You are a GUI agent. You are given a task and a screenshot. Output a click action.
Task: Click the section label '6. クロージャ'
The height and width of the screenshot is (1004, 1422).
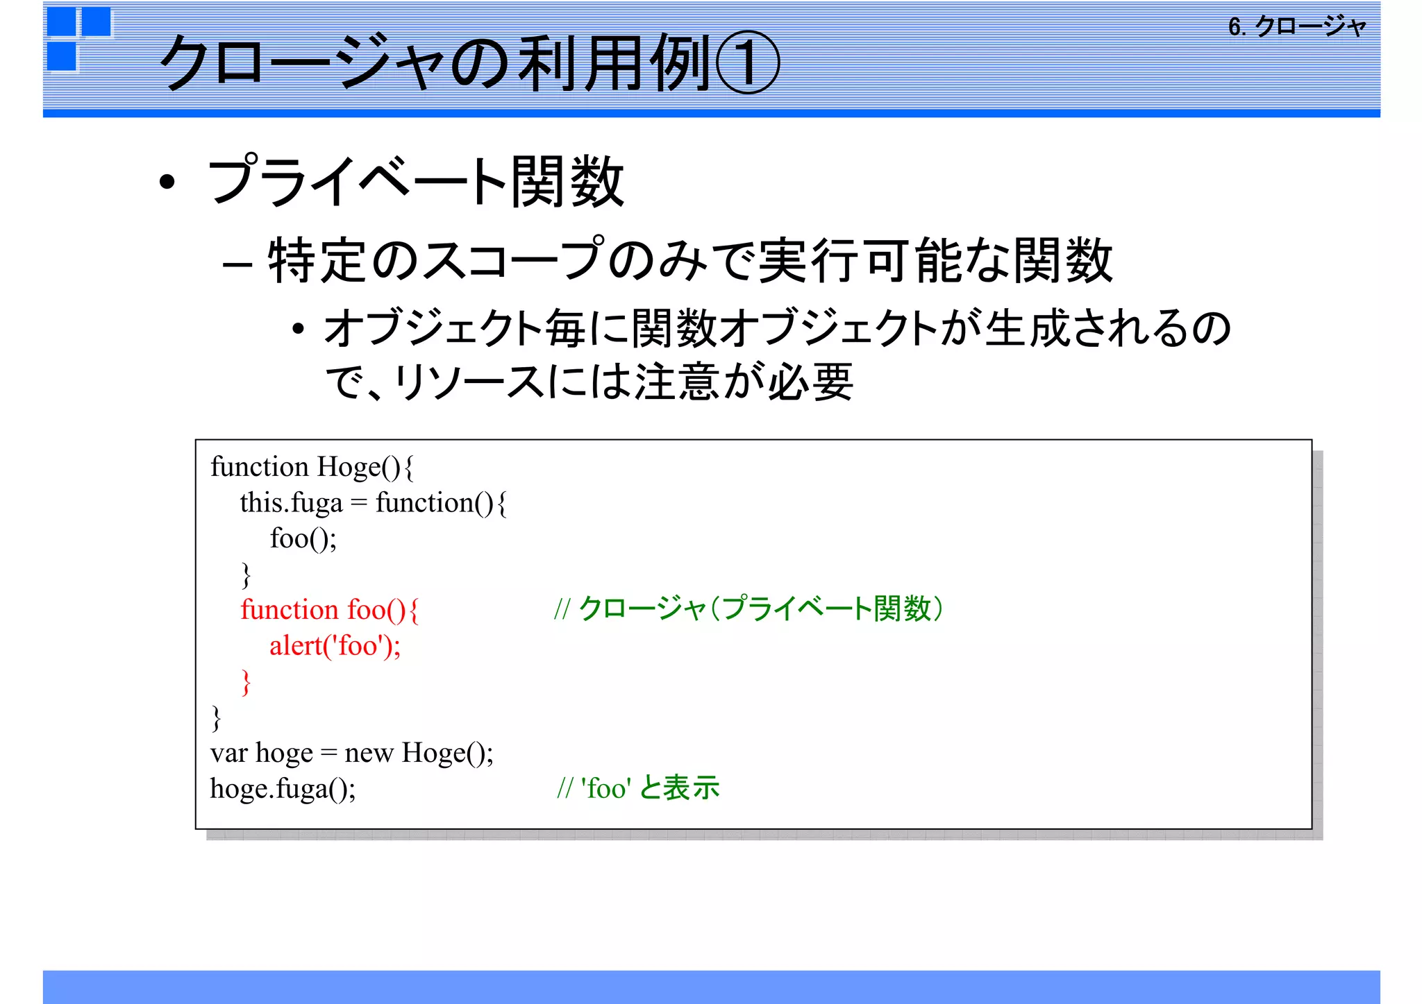pos(1297,26)
